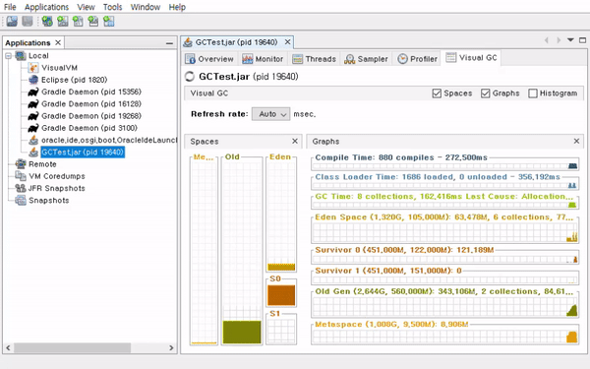Enable the Histogram checkbox
Viewport: 590px width, 369px height.
click(533, 93)
